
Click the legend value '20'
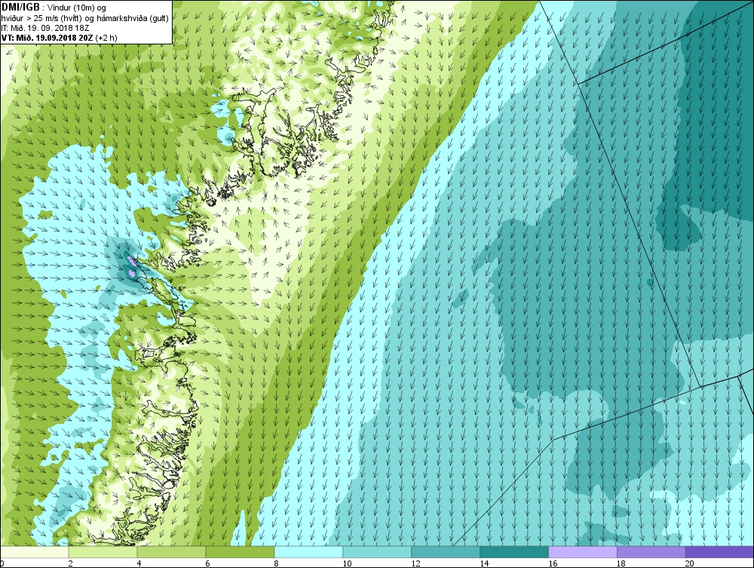tap(690, 563)
